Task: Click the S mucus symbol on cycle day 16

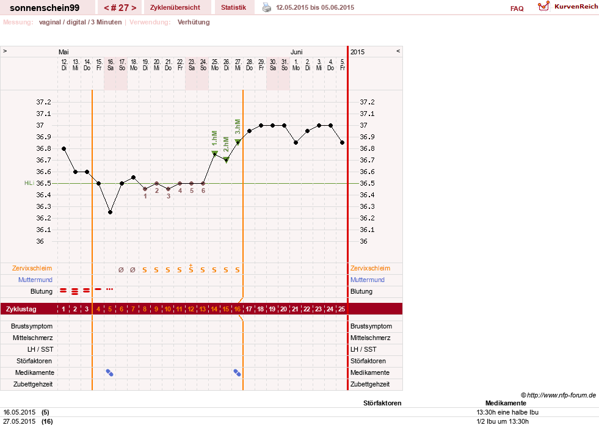Action: (238, 270)
